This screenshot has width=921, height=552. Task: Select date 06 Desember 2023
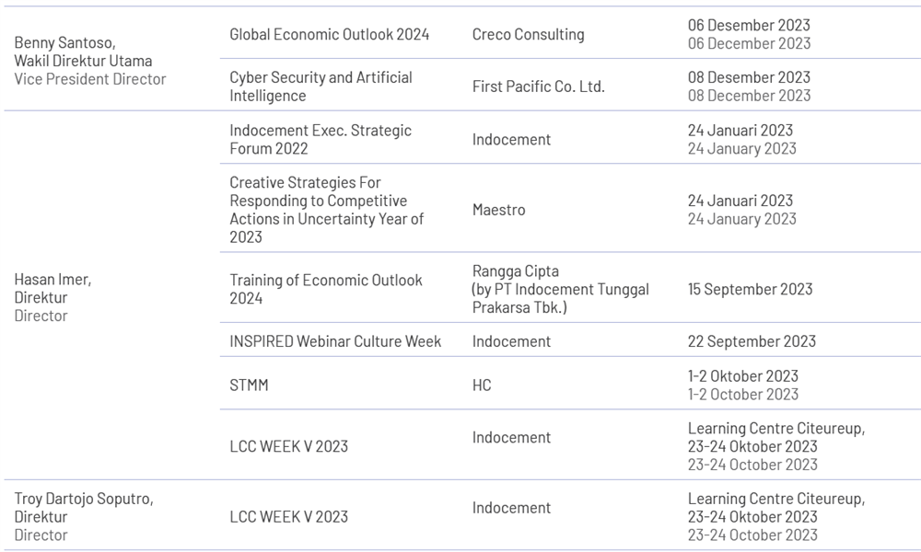tap(749, 25)
